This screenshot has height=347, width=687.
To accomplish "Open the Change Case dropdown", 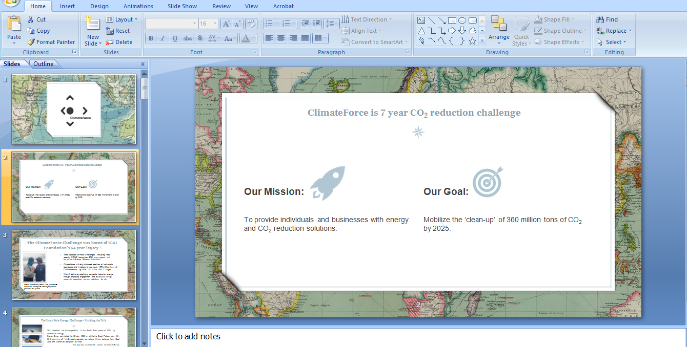I will (230, 38).
